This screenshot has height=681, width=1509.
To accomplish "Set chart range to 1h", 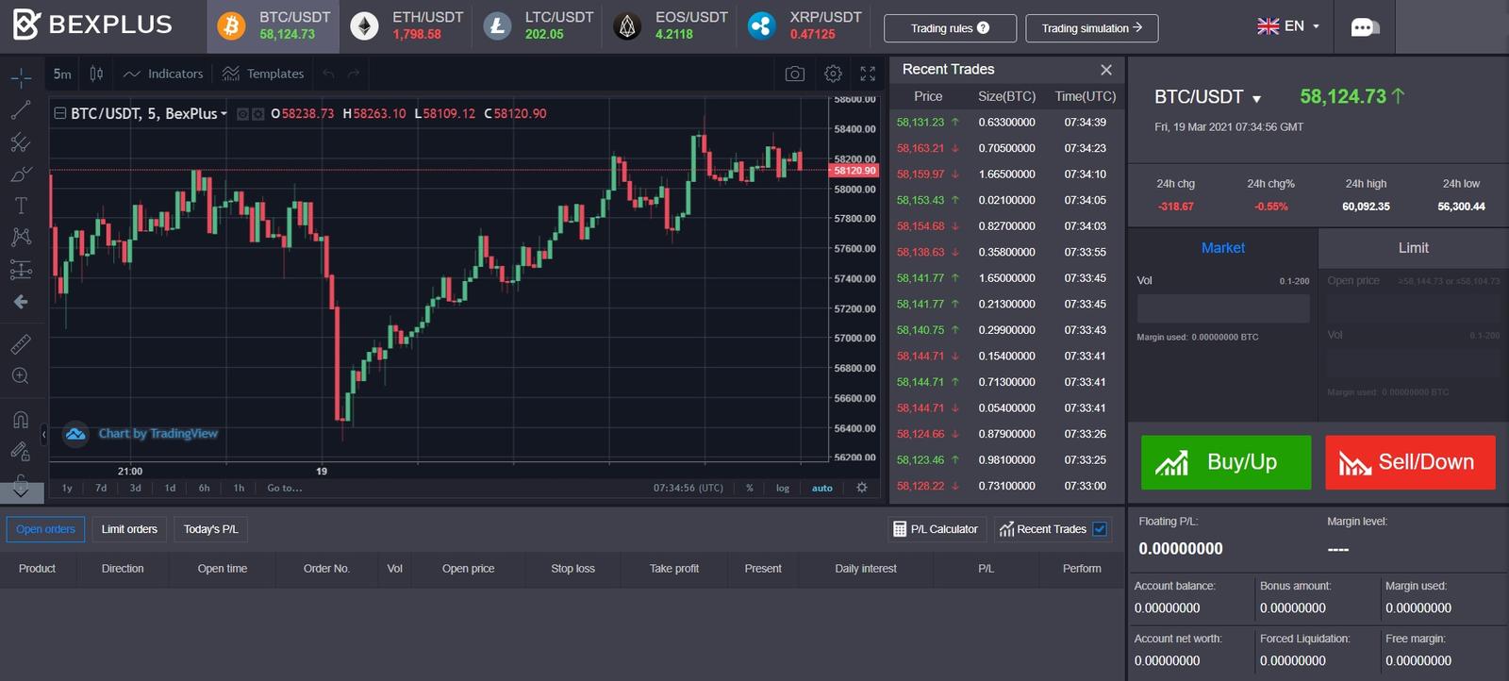I will 239,489.
